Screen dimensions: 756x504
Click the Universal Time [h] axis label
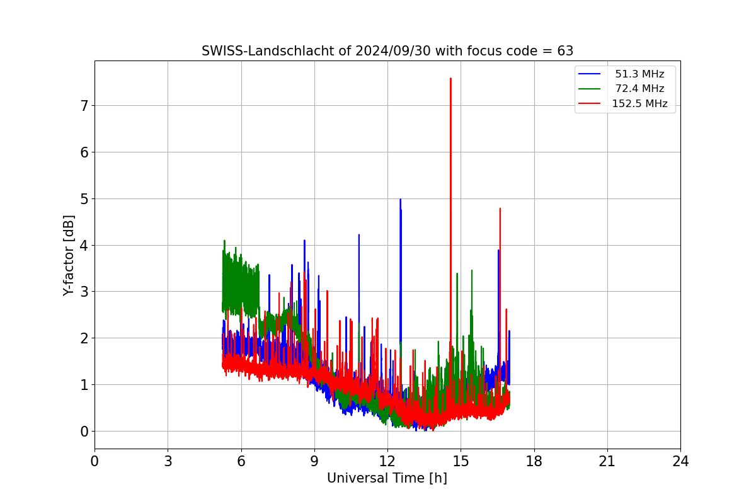pyautogui.click(x=387, y=478)
